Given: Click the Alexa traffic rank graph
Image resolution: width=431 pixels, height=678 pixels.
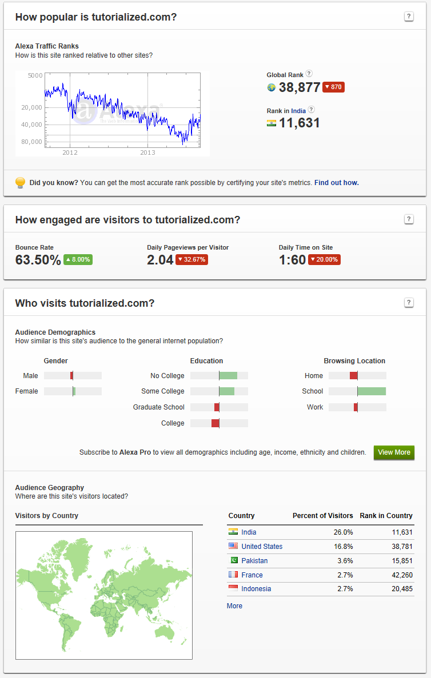Looking at the screenshot, I should pos(113,113).
